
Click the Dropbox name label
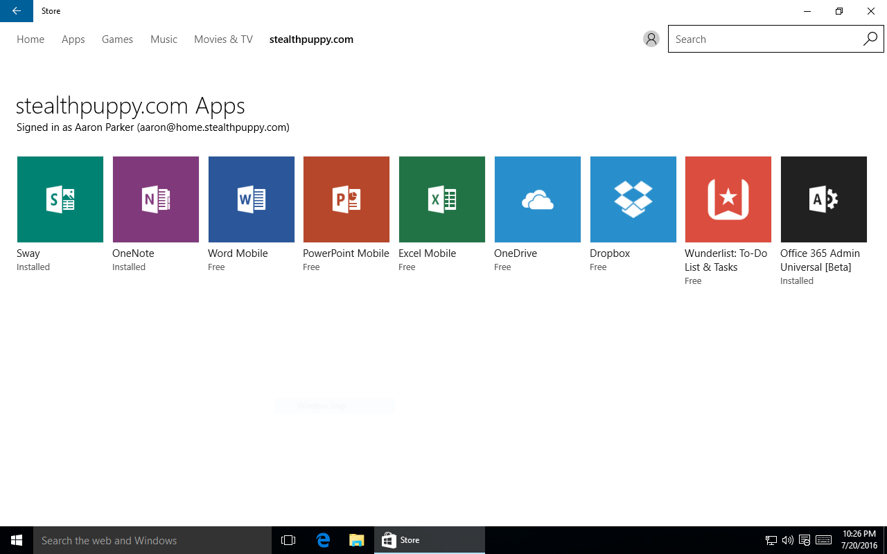(x=610, y=253)
